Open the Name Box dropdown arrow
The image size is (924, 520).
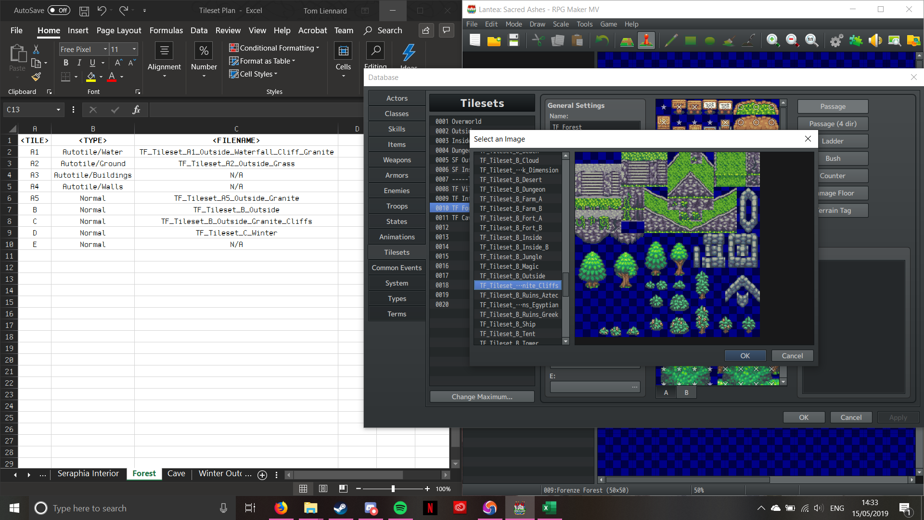point(58,110)
